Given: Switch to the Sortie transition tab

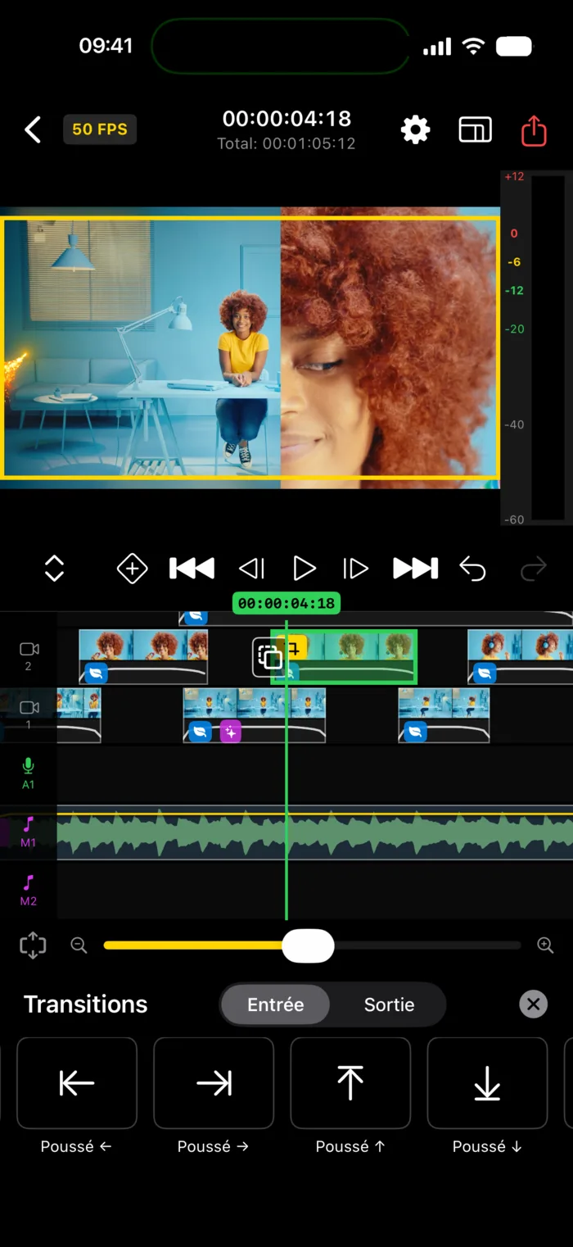Looking at the screenshot, I should 389,1004.
